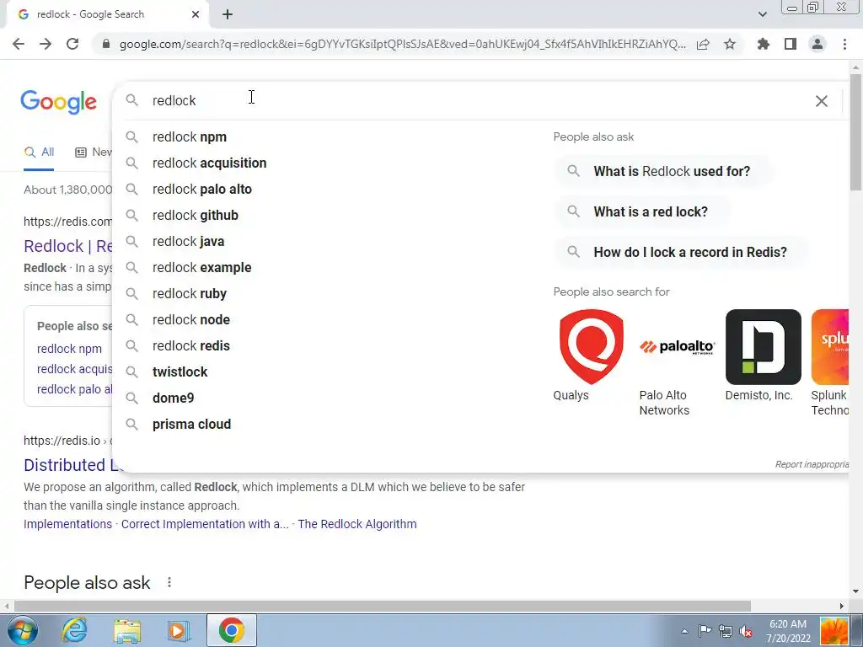Open the Action Center flag icon
The image size is (863, 647).
pyautogui.click(x=705, y=631)
